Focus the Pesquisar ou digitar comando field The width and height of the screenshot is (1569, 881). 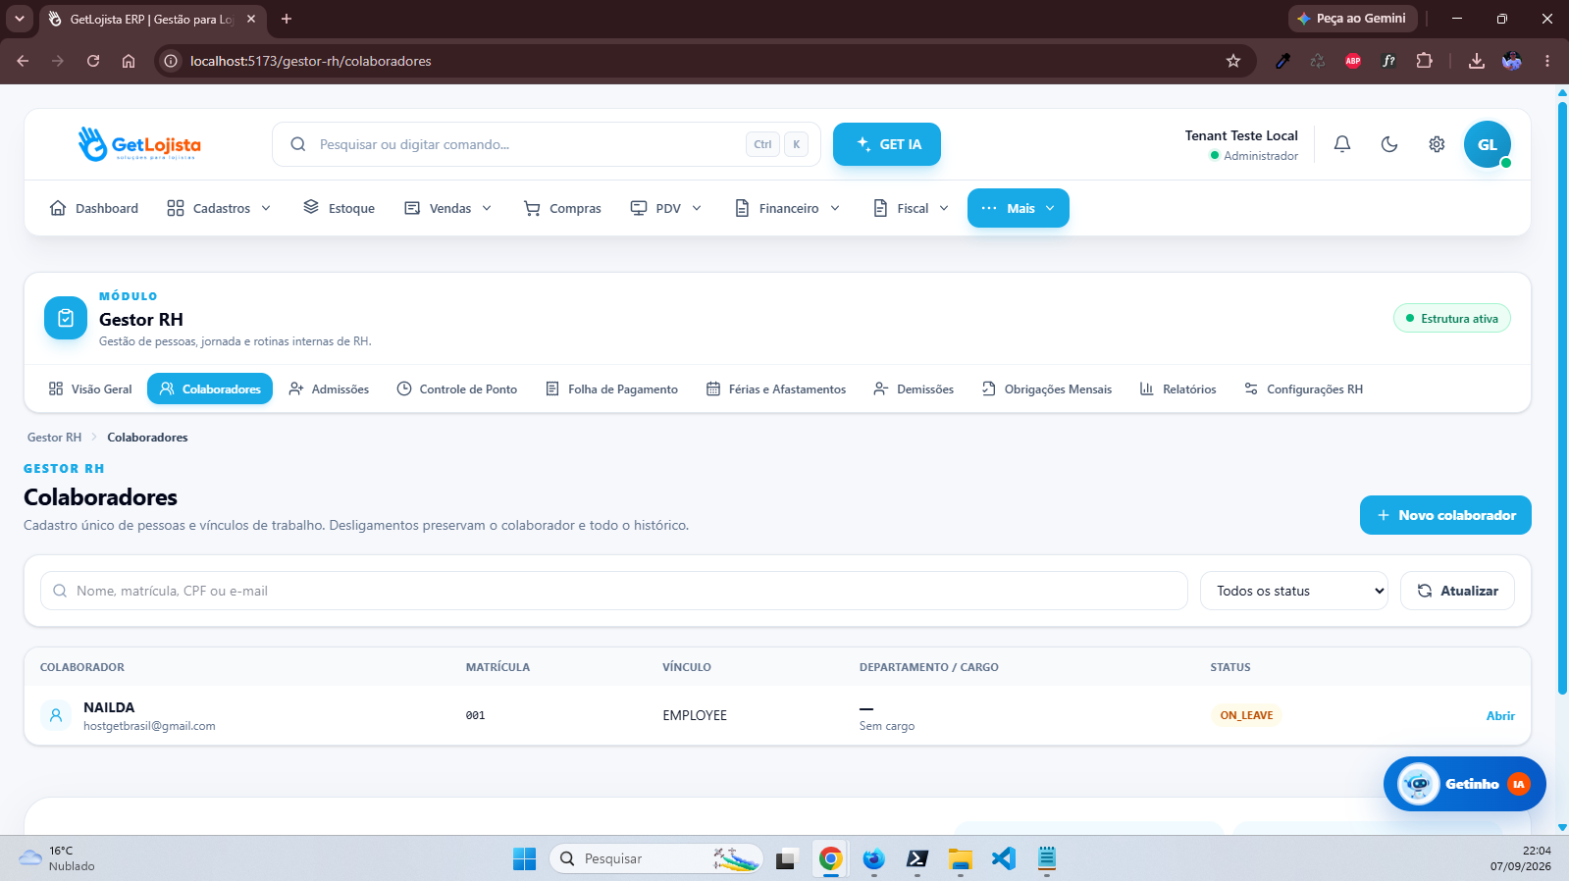(x=547, y=144)
